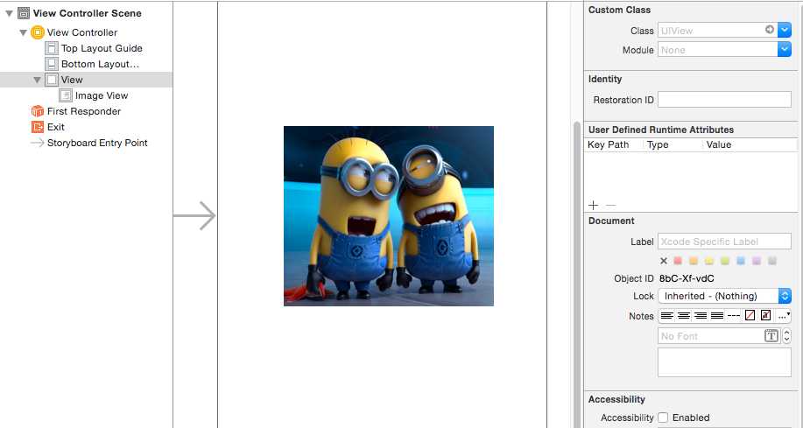Select the purple label color swatch
The height and width of the screenshot is (428, 803).
[x=757, y=261]
